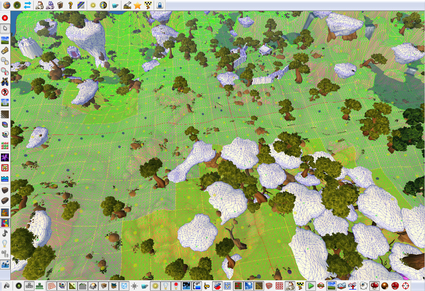Click the eyeball icon in bottom toolbar

coord(363,286)
